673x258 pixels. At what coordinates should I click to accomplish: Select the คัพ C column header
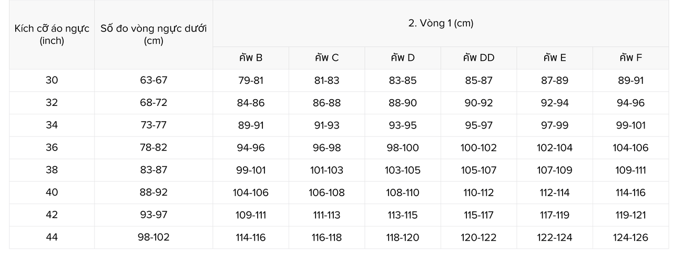pyautogui.click(x=327, y=58)
